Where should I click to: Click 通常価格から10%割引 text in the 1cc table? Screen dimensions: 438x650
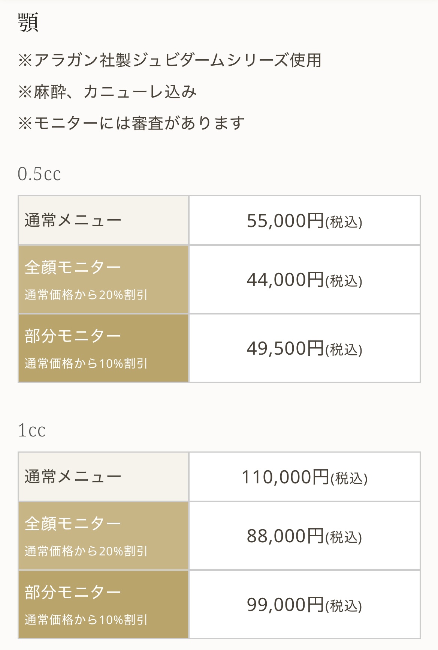pyautogui.click(x=86, y=620)
